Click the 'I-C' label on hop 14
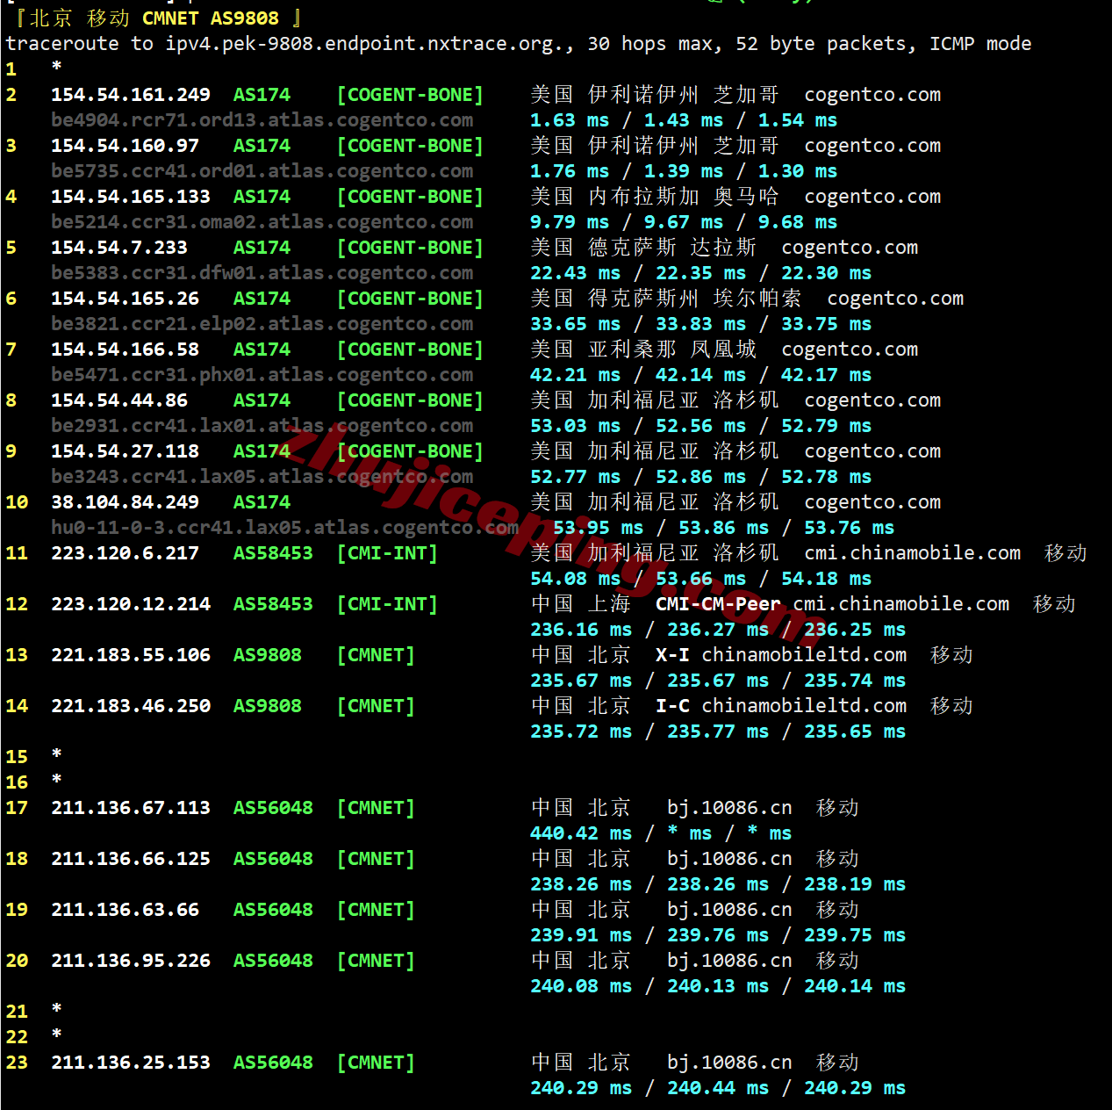1112x1110 pixels. [672, 706]
